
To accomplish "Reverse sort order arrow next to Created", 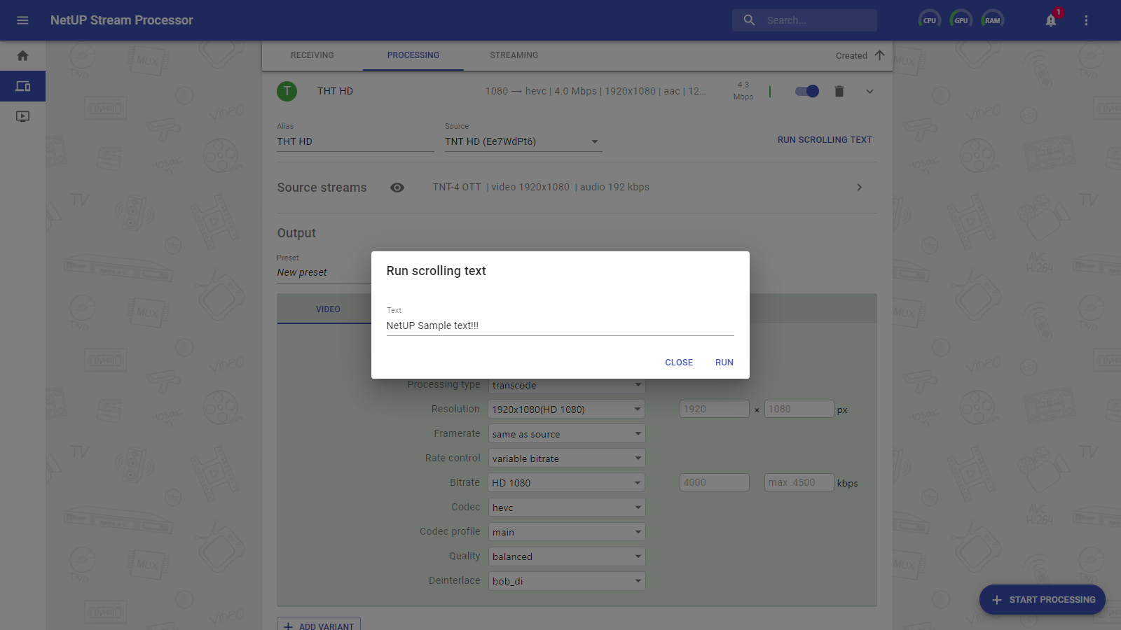I will (879, 55).
